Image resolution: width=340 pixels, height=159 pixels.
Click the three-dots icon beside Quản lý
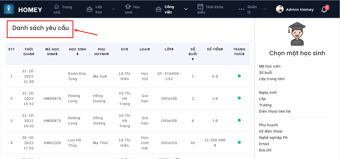(241, 9)
